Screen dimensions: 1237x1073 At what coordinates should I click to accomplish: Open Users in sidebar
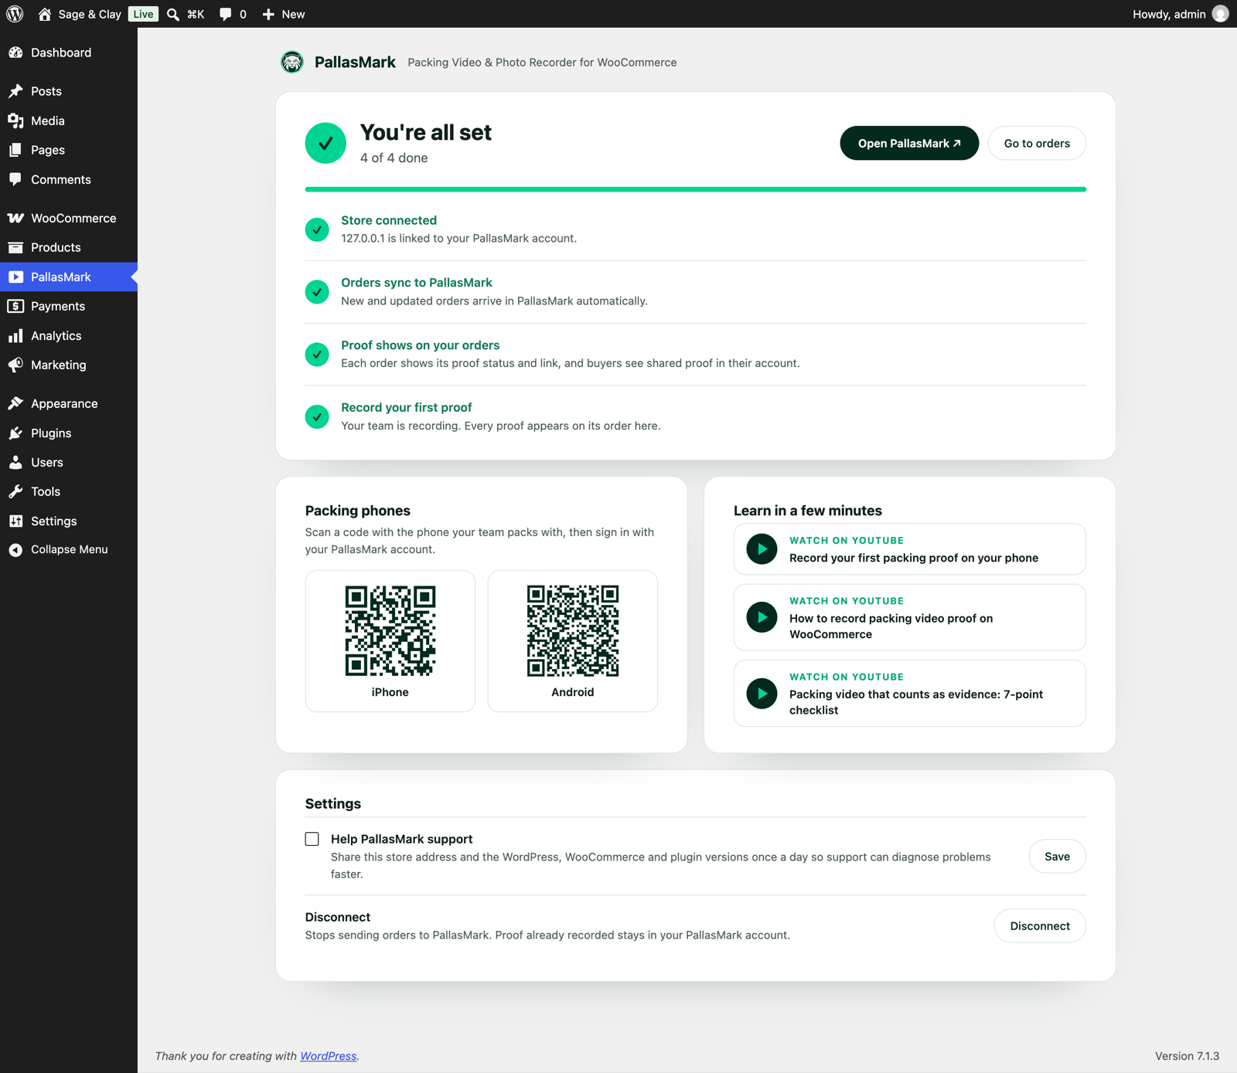[69, 462]
